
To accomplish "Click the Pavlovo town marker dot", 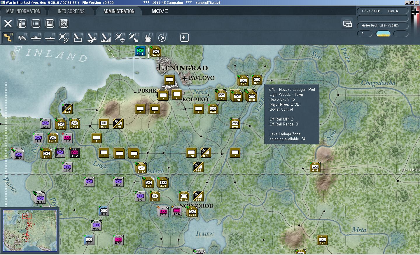I will 184,78.
